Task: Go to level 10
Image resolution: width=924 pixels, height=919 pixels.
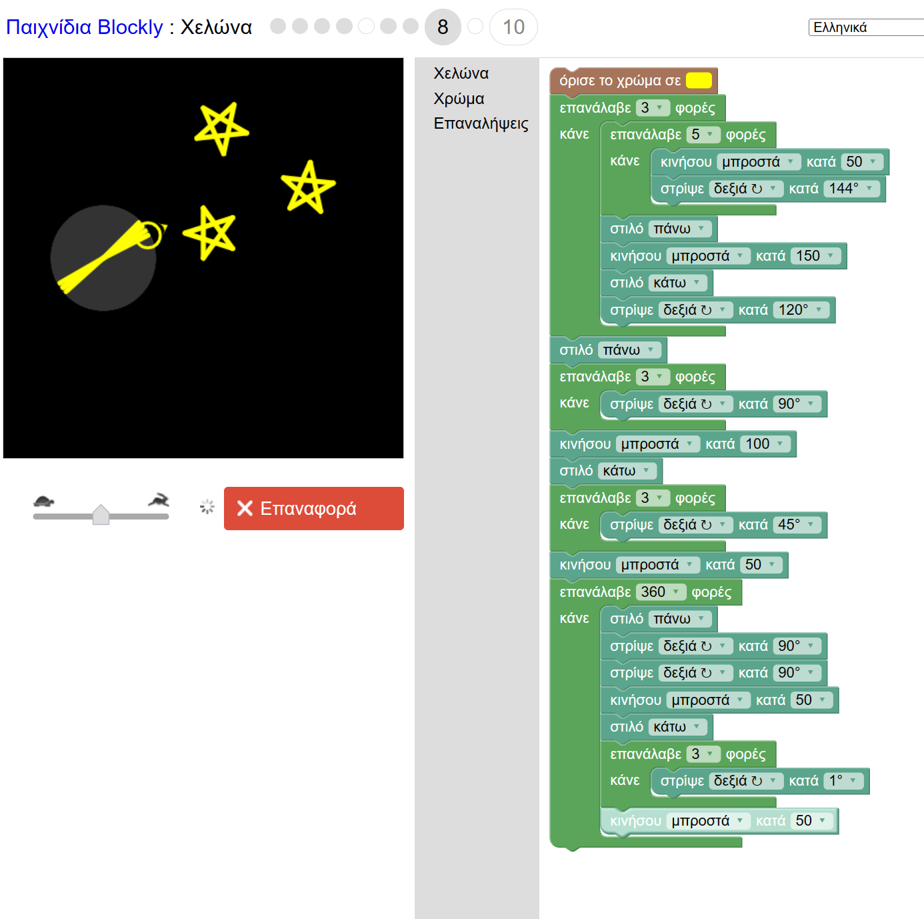Action: point(513,27)
